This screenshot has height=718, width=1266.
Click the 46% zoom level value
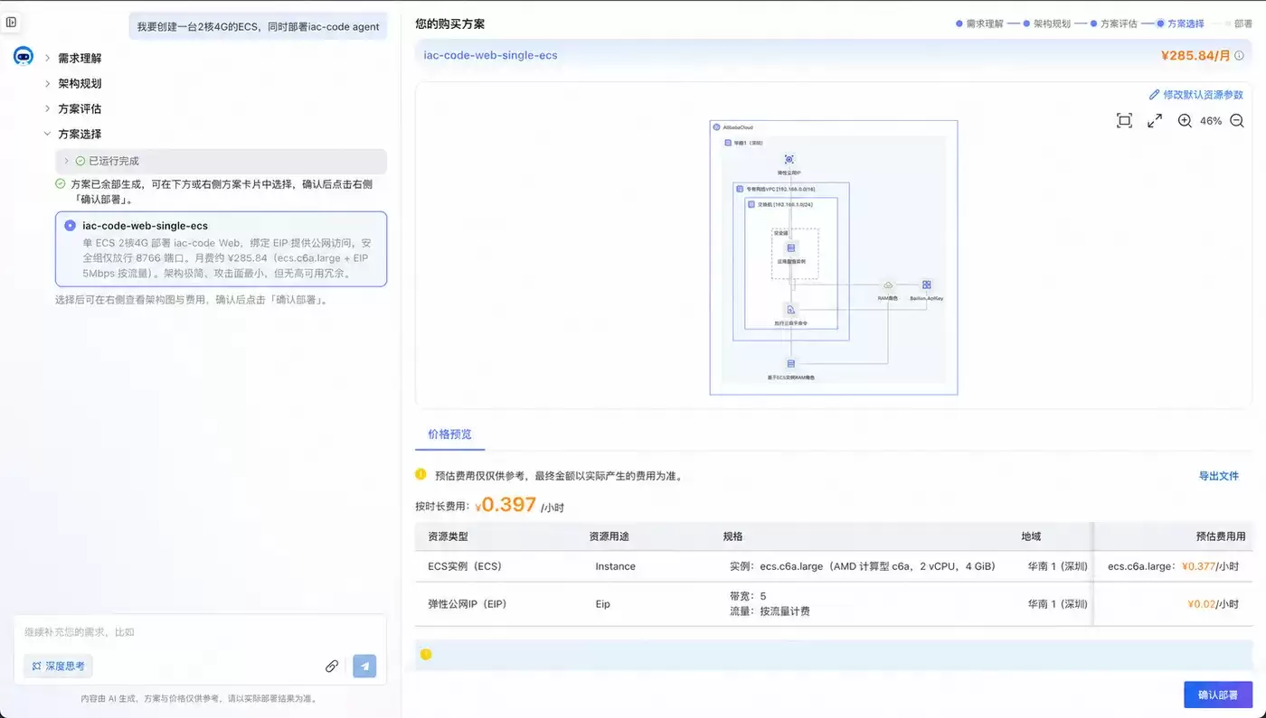tap(1211, 121)
